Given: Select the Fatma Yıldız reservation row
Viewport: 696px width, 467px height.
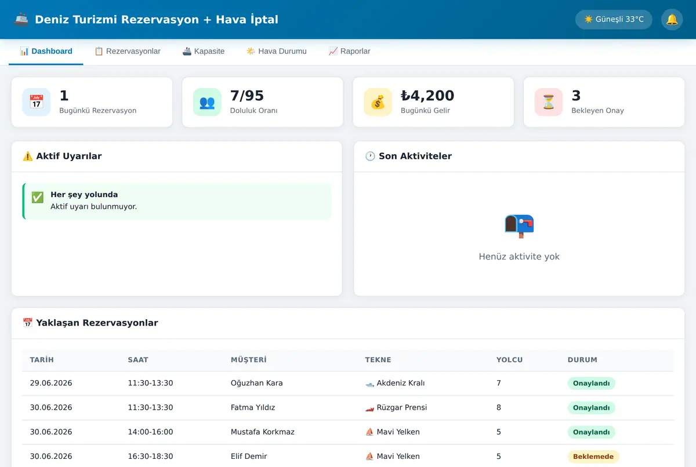Looking at the screenshot, I should coord(348,408).
